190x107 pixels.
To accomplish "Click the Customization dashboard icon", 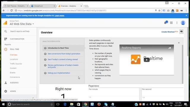I will pyautogui.click(x=6, y=39).
